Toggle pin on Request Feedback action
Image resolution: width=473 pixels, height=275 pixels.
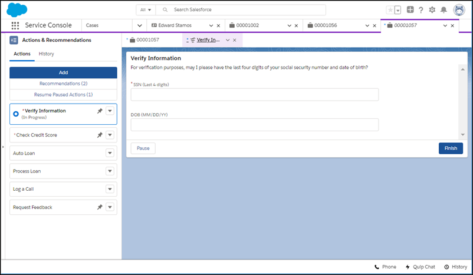pos(100,207)
